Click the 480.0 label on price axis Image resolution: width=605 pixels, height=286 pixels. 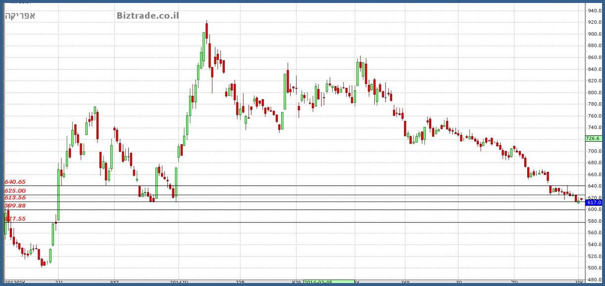click(594, 280)
